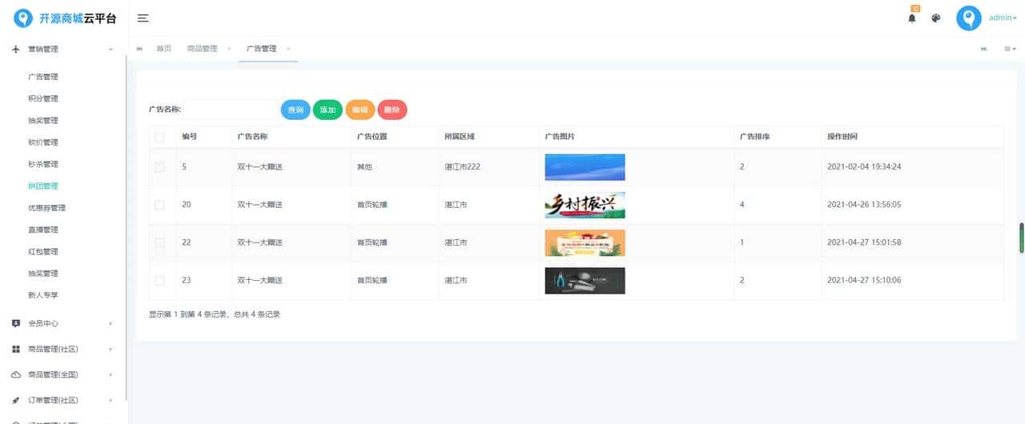
Task: Click the 开源商城云平台 logo icon
Action: [x=24, y=18]
